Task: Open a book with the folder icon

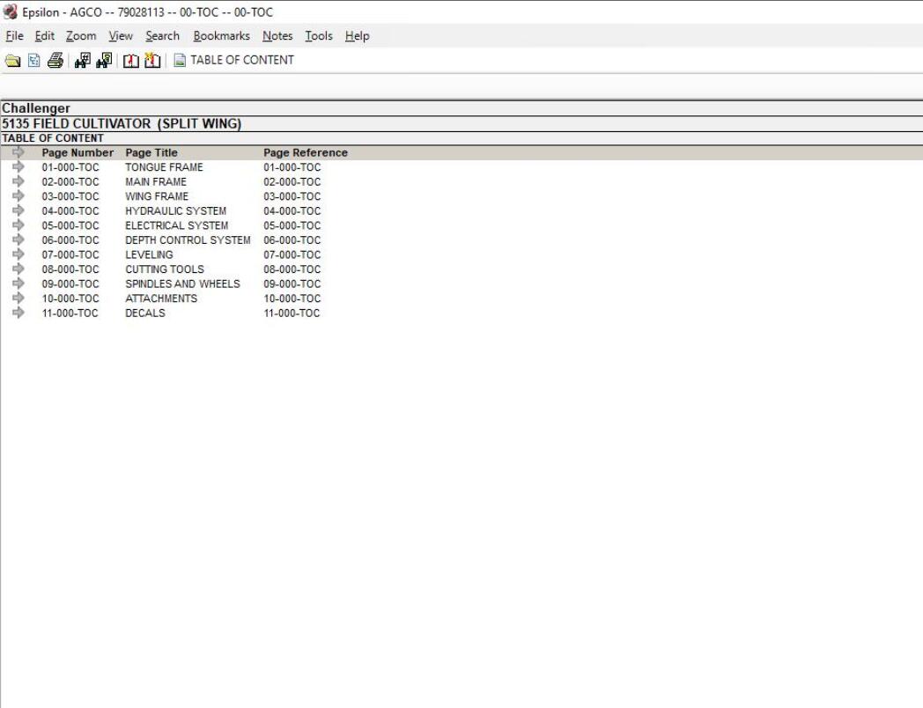Action: tap(12, 60)
